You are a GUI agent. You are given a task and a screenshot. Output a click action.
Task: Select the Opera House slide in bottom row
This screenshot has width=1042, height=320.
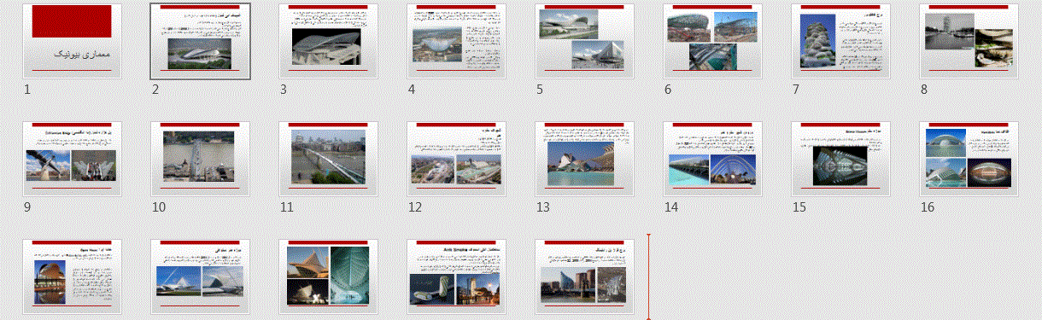(x=73, y=276)
